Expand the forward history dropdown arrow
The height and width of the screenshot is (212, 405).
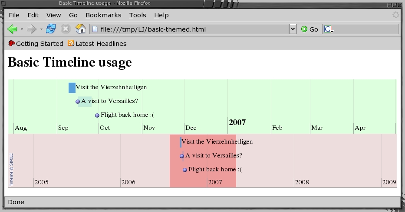pyautogui.click(x=41, y=29)
